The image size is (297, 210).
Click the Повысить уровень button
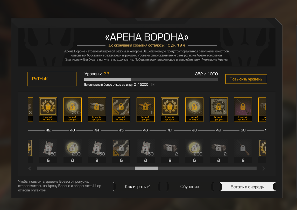click(246, 79)
